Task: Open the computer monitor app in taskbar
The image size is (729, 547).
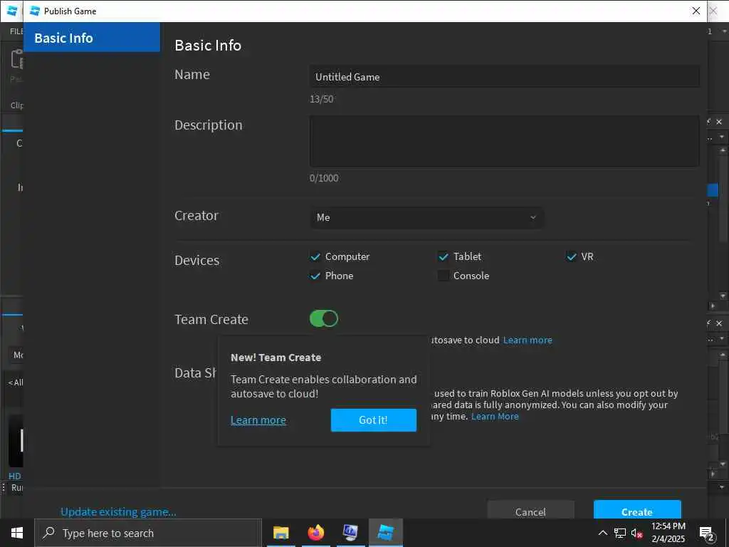Action: (x=350, y=533)
